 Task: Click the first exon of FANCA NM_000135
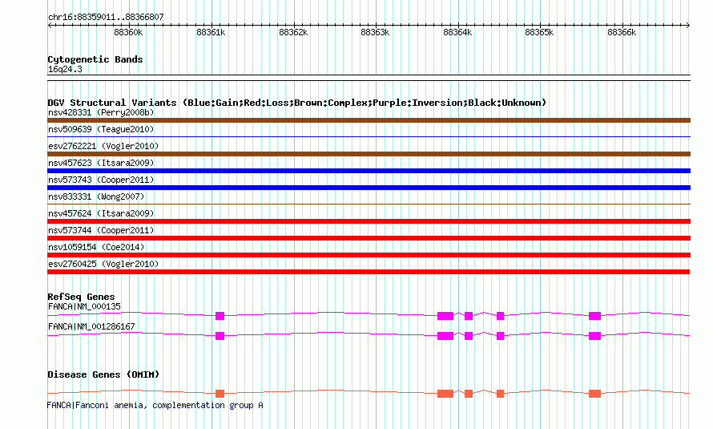[x=220, y=316]
